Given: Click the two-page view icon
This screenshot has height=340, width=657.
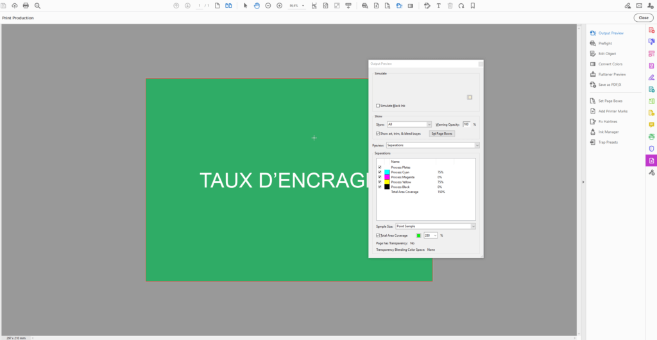Looking at the screenshot, I should (228, 6).
